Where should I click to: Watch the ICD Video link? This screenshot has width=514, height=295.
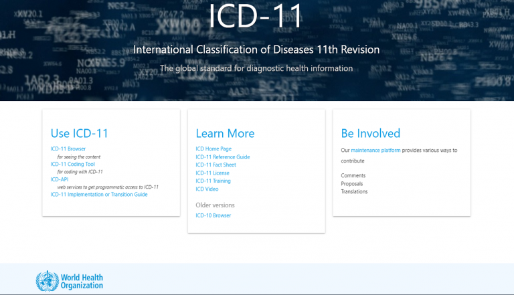pyautogui.click(x=207, y=189)
